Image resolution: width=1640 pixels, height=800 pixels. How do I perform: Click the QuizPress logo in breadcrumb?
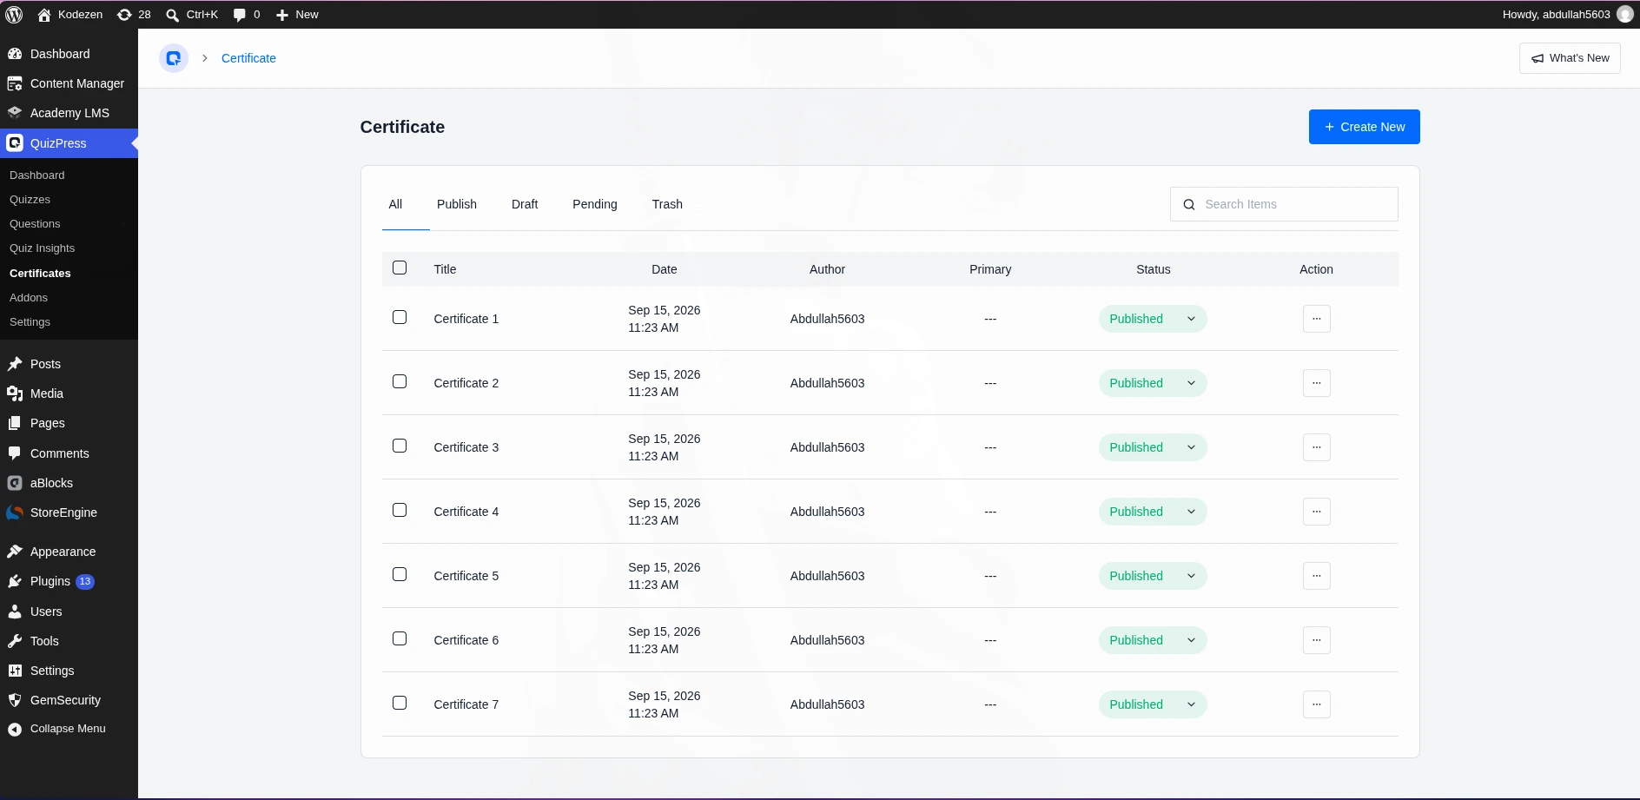[174, 58]
